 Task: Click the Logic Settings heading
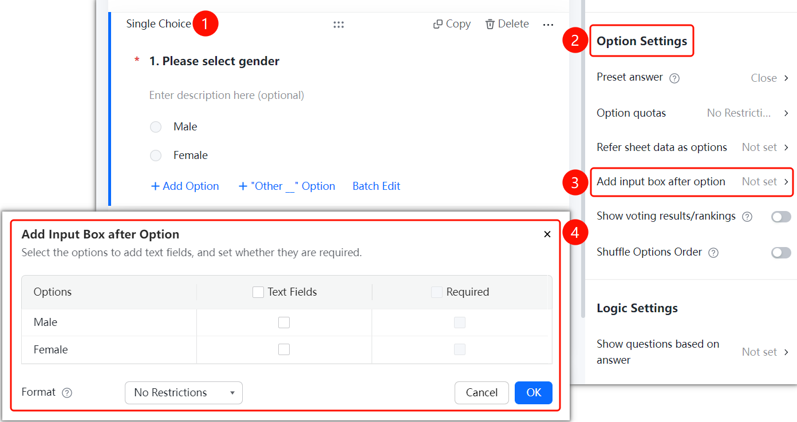pyautogui.click(x=637, y=308)
